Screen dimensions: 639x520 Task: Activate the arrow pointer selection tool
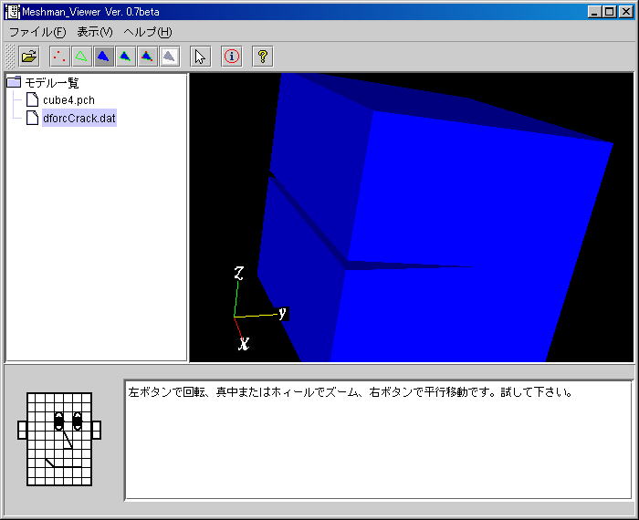coord(201,57)
